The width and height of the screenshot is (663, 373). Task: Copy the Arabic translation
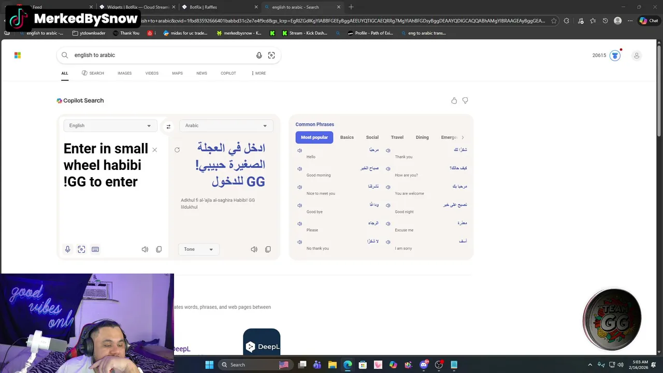click(268, 249)
